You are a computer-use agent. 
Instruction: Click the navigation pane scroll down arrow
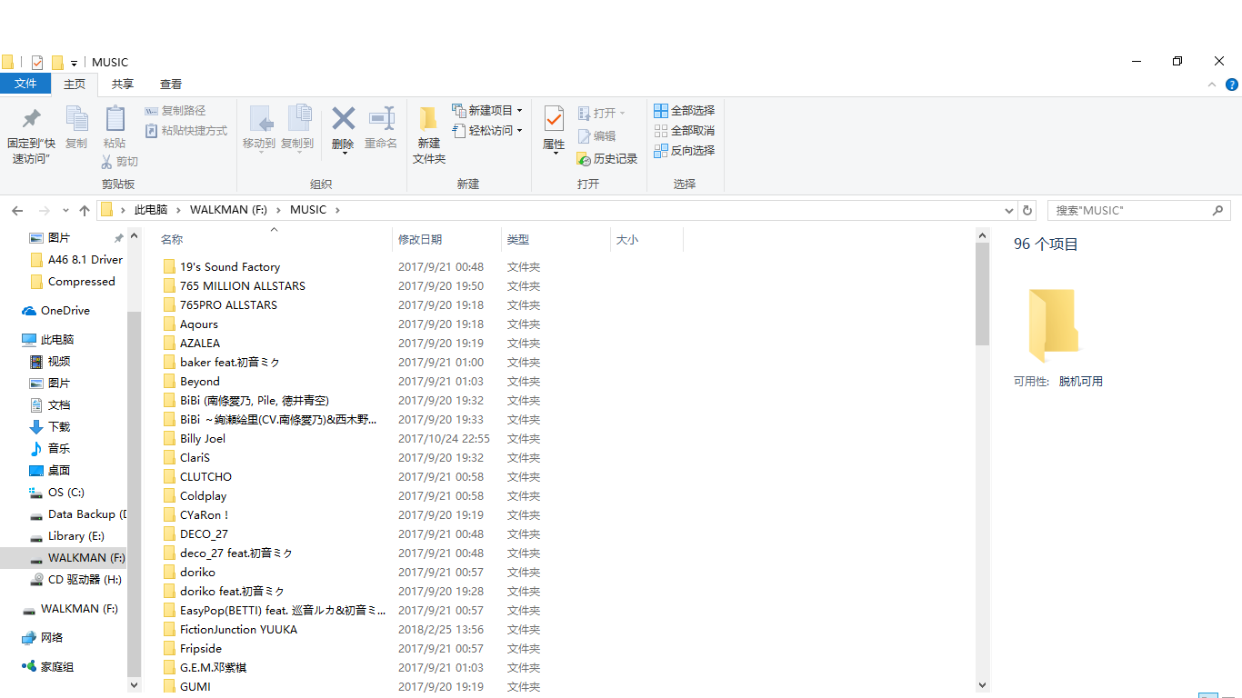tap(135, 684)
